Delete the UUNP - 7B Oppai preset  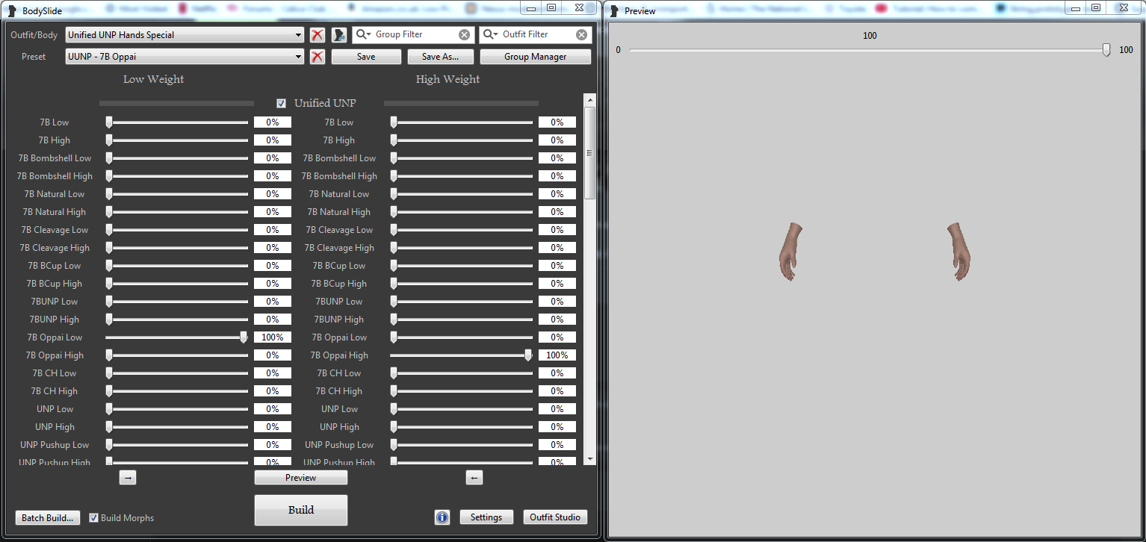point(316,56)
